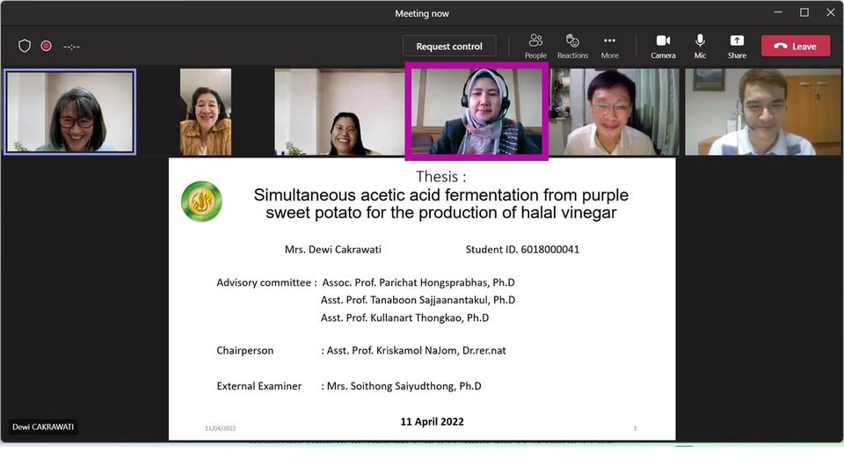The height and width of the screenshot is (475, 844).
Task: Click the 'Chairperson' label
Action: pyautogui.click(x=245, y=351)
